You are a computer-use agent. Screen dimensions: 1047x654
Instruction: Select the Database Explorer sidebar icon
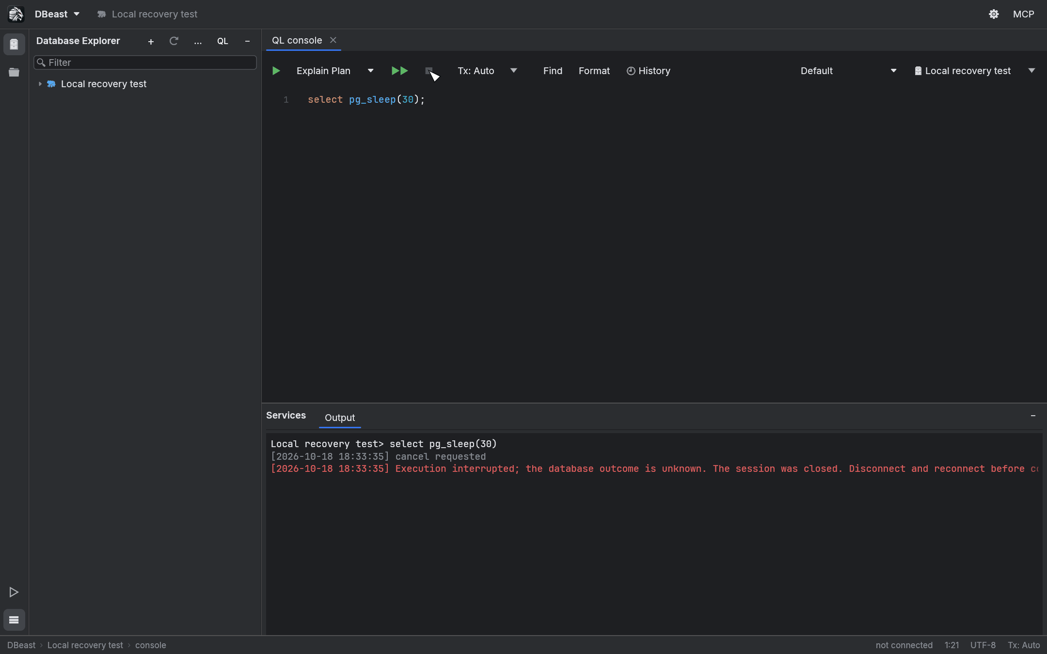pyautogui.click(x=14, y=45)
